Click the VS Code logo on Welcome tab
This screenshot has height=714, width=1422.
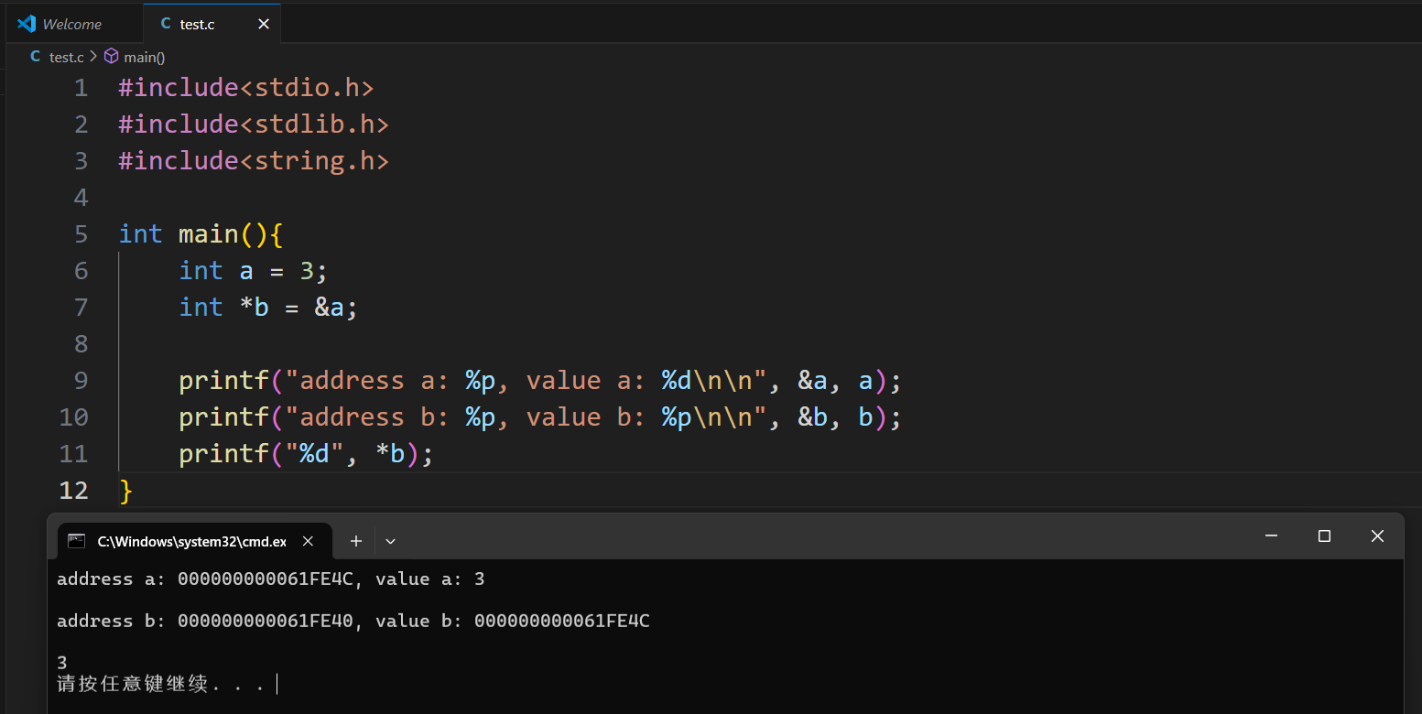(27, 24)
